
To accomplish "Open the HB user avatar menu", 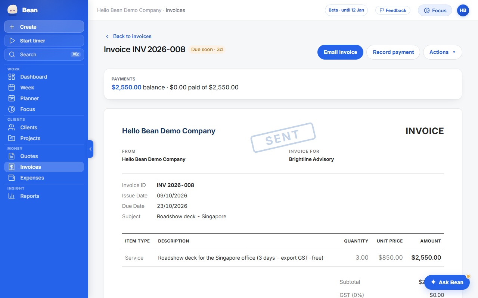I will [x=463, y=10].
